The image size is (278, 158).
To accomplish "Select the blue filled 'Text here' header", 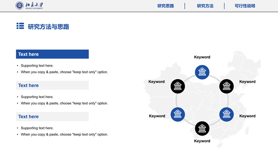I will point(52,54).
